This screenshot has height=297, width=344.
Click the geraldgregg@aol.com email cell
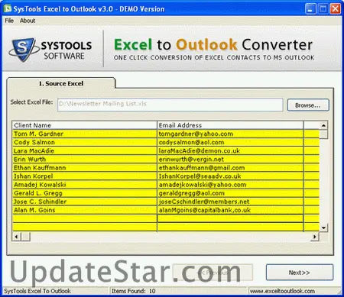(230, 193)
